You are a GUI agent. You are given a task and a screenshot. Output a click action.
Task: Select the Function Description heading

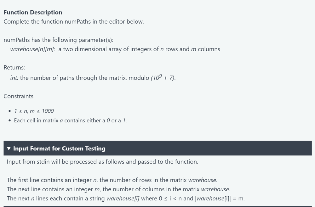[33, 13]
